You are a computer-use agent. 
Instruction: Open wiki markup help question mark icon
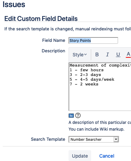point(78,115)
